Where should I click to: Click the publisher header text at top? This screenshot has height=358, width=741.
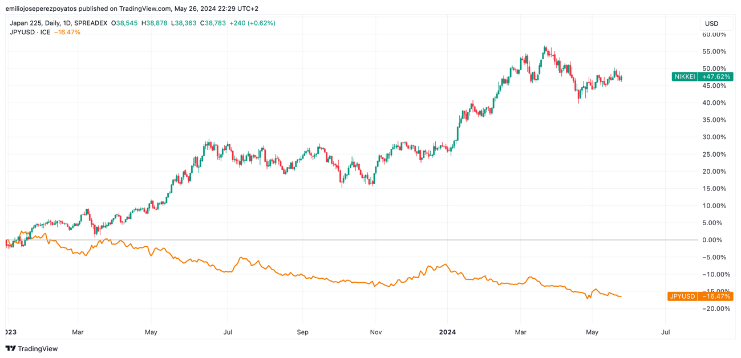click(x=132, y=9)
